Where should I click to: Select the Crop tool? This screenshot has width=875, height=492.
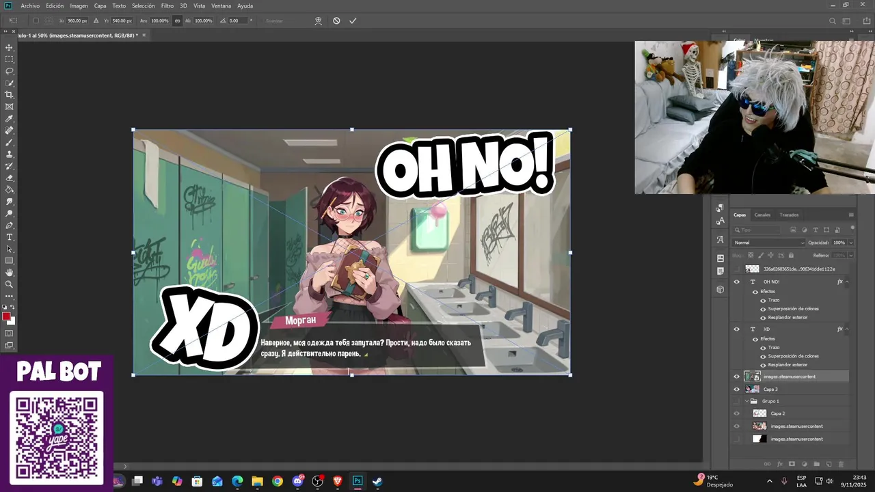[x=9, y=95]
